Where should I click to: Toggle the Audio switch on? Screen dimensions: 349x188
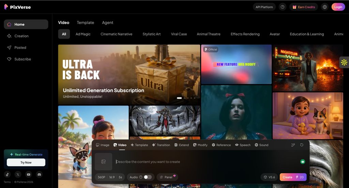click(147, 177)
